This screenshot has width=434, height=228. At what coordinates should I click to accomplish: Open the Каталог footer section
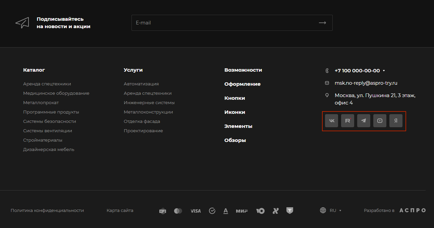point(34,70)
